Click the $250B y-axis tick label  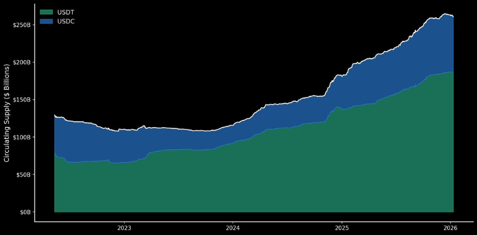(21, 25)
